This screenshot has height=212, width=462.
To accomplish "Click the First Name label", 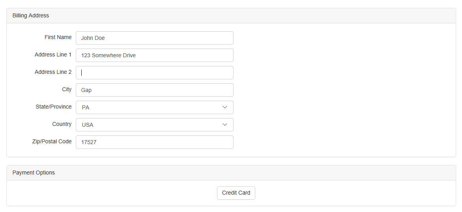I will pos(58,37).
